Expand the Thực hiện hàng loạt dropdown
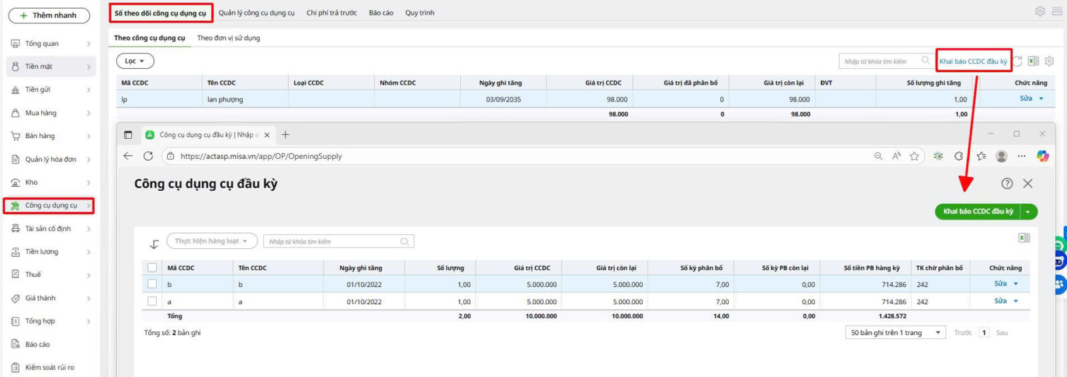 pyautogui.click(x=211, y=241)
